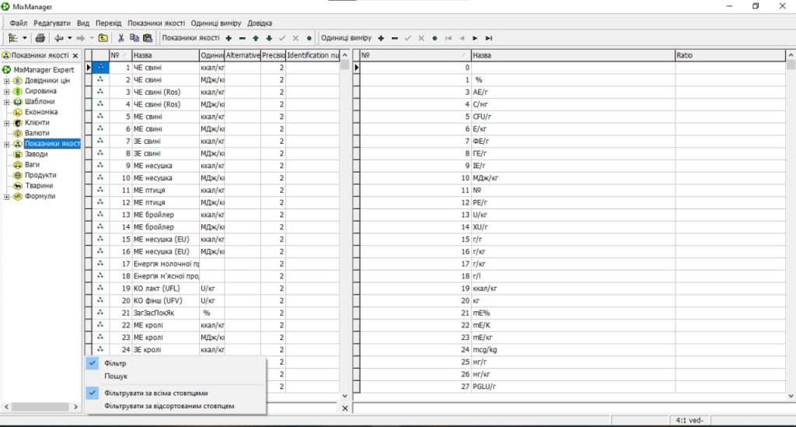Open the tree view dropdown arrow in toolbar
Screen dimensions: 796x427
(24, 38)
